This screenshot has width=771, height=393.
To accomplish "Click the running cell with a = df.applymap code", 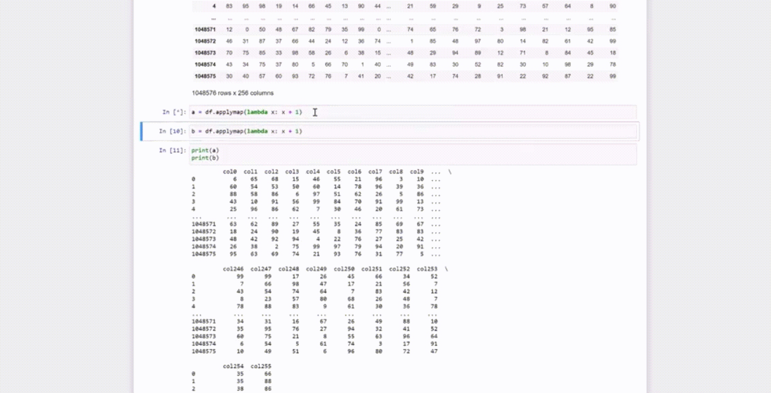I will [x=413, y=112].
